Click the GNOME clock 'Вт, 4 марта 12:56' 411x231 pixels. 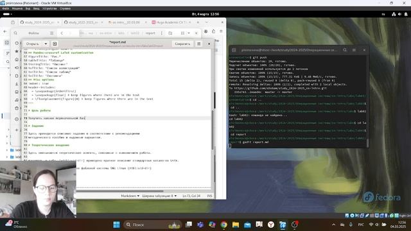(205, 14)
